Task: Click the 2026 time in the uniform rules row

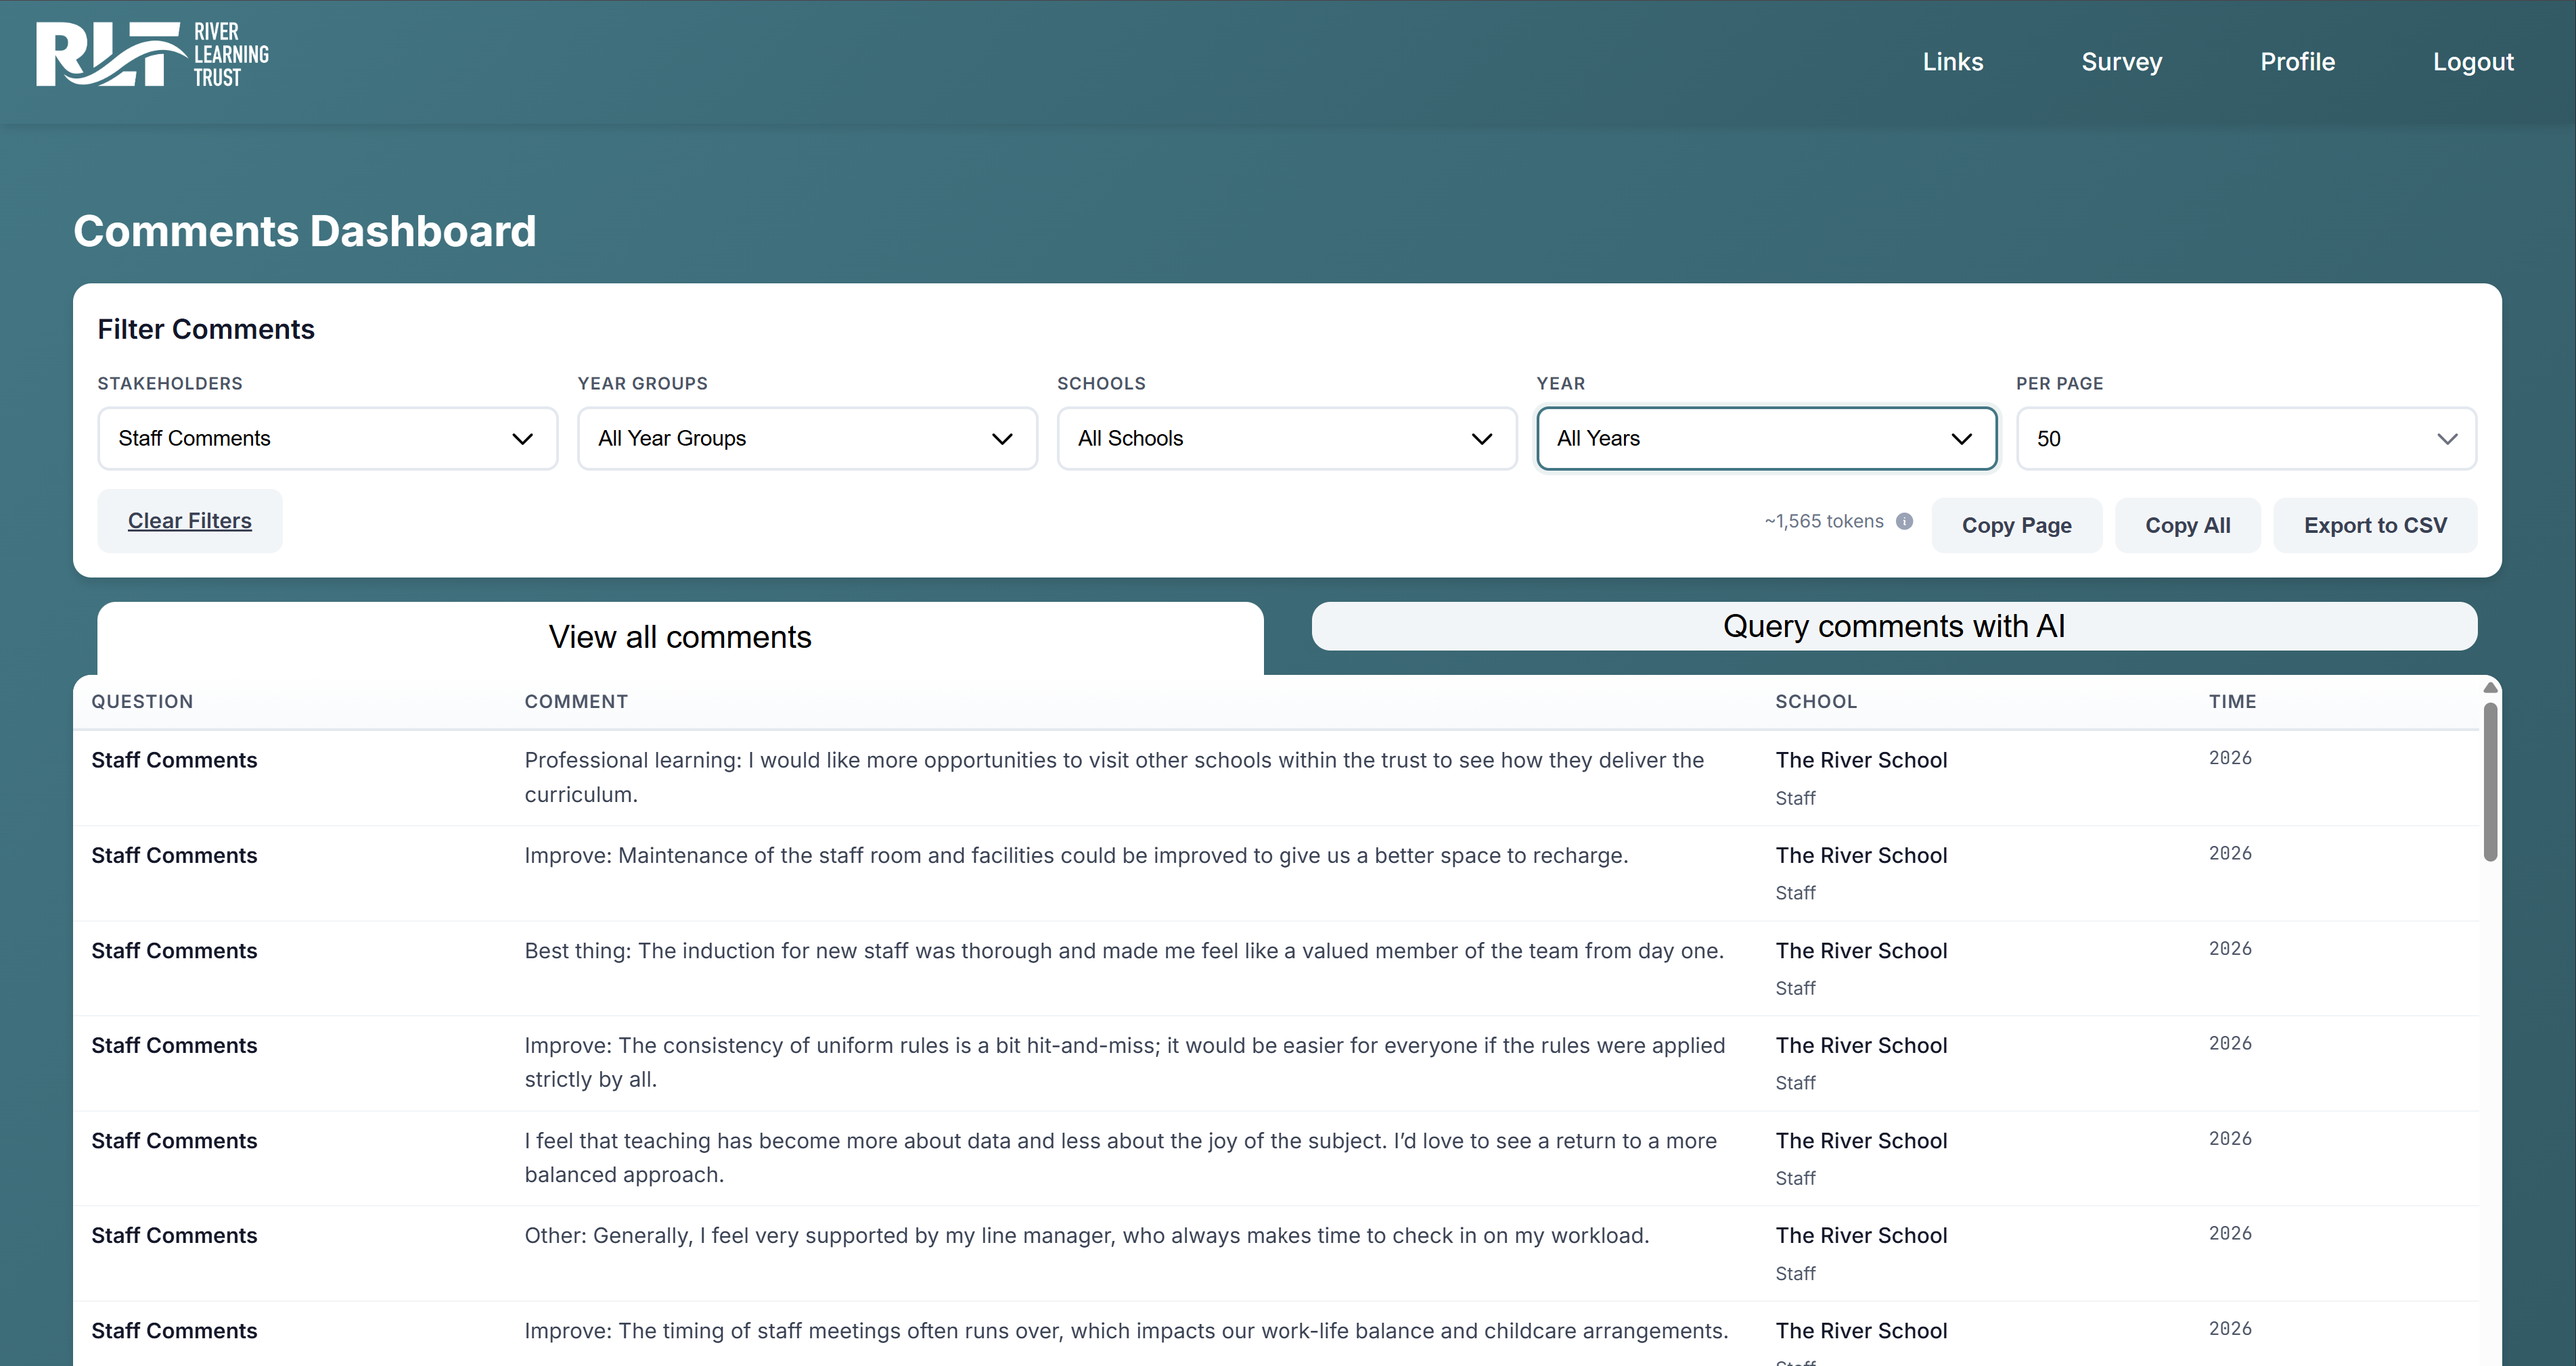Action: (x=2230, y=1043)
